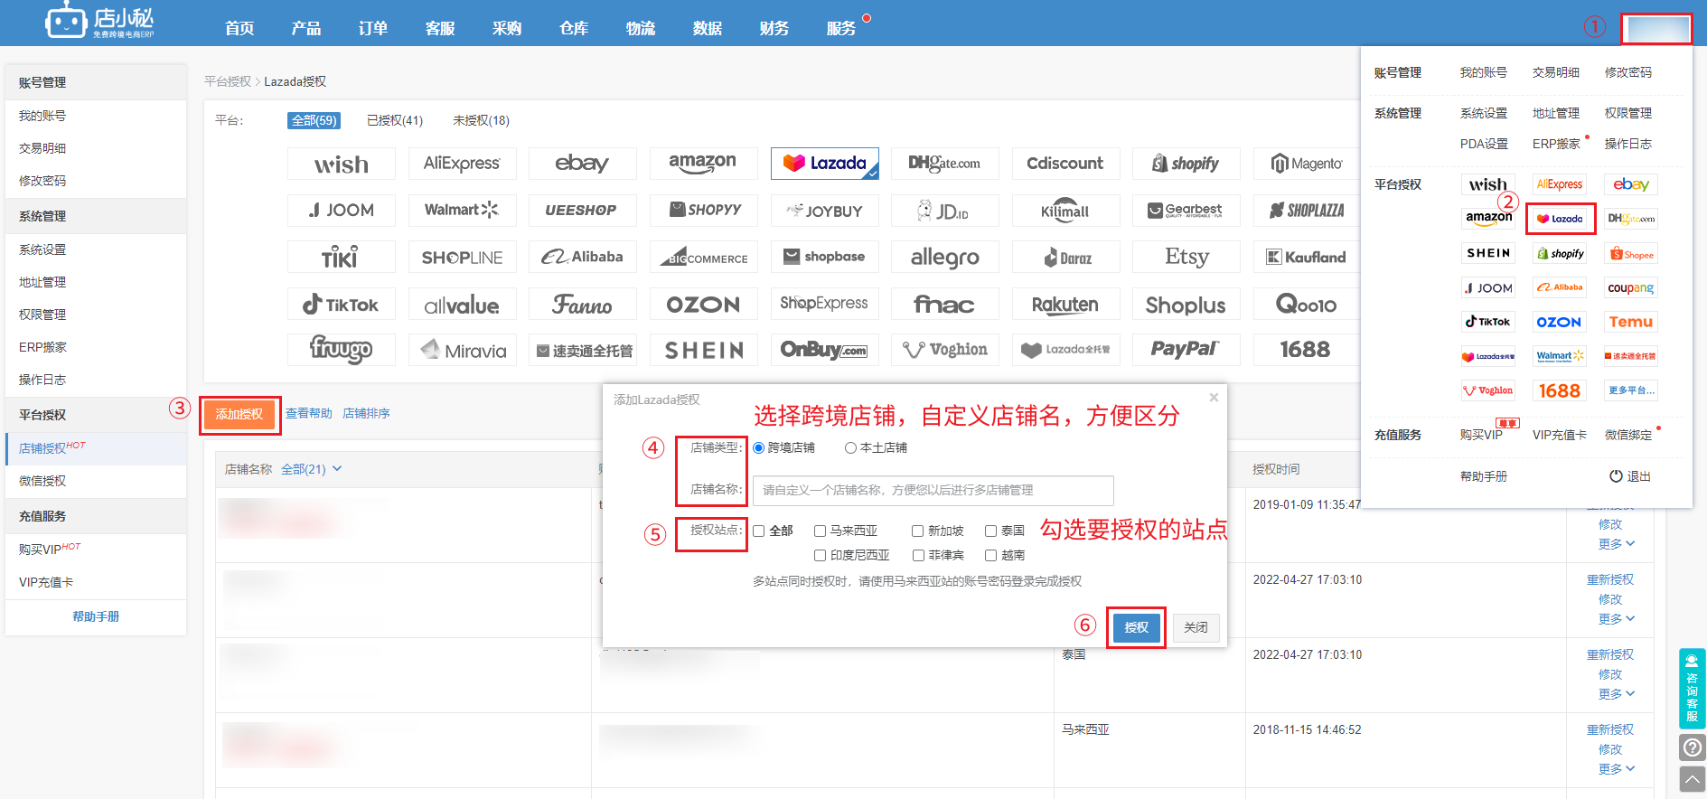Pick the Magento platform logo
Screen dimensions: 1707x799
click(x=1307, y=164)
